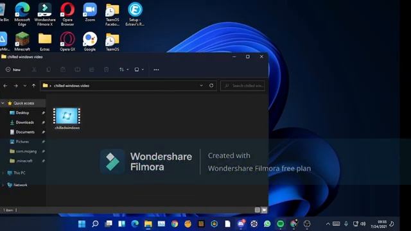Go back using the back arrow
This screenshot has height=231, width=411.
click(x=5, y=85)
